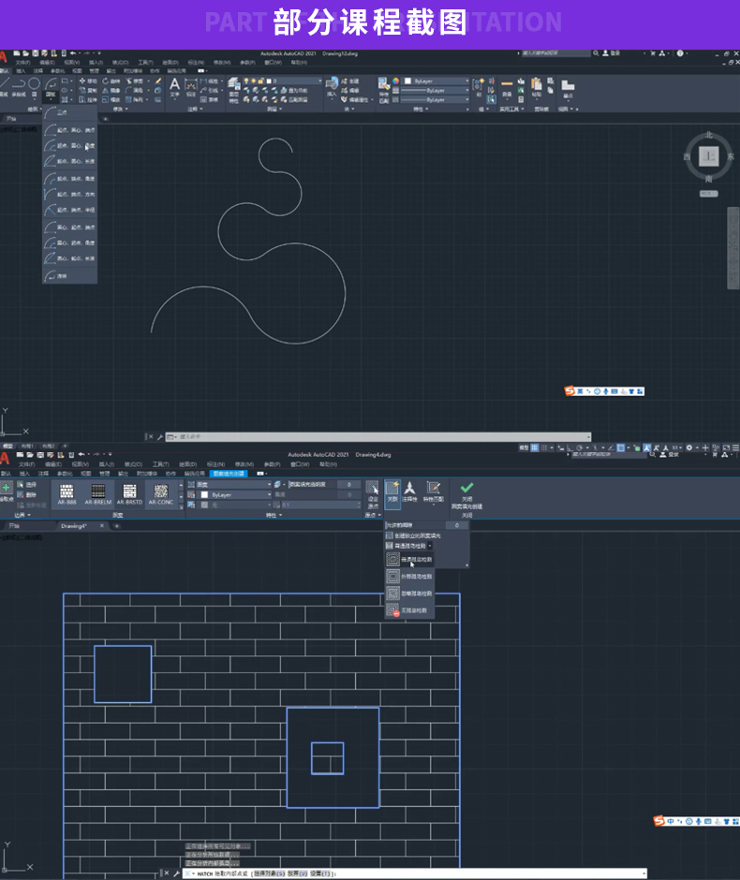Toggle grid display in top window status bar
Screen dimensions: 740x880
coord(535,447)
